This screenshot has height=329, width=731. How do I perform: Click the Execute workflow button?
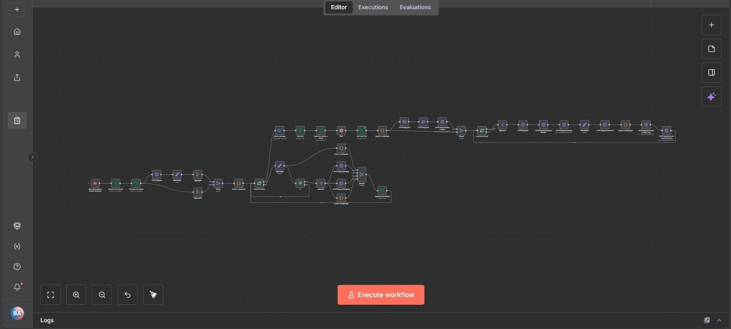[x=381, y=295]
